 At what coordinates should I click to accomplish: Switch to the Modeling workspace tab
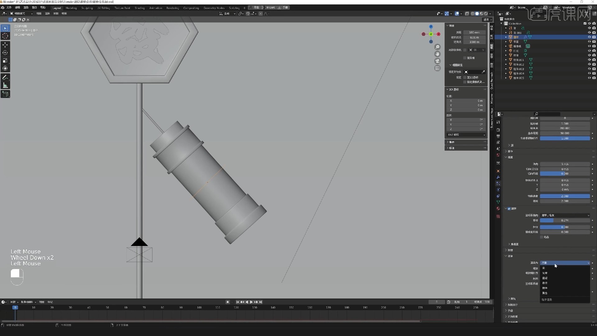(71, 8)
